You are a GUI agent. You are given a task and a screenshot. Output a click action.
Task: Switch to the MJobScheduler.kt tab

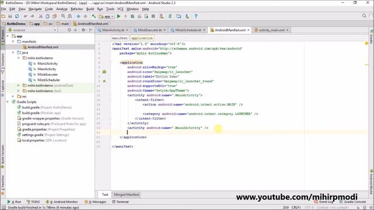pos(188,30)
